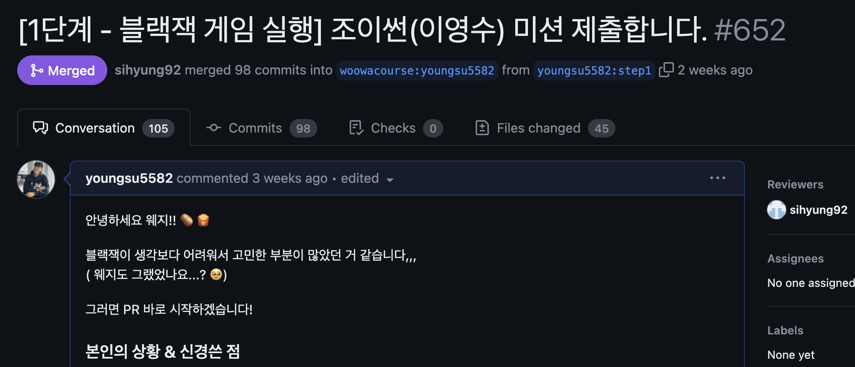The width and height of the screenshot is (855, 367).
Task: Open the woowacourse:youngsu5582 base branch link
Action: point(417,70)
